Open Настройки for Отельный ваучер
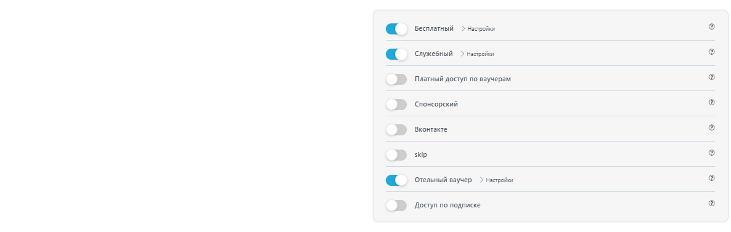This screenshot has height=232, width=731. coord(496,180)
